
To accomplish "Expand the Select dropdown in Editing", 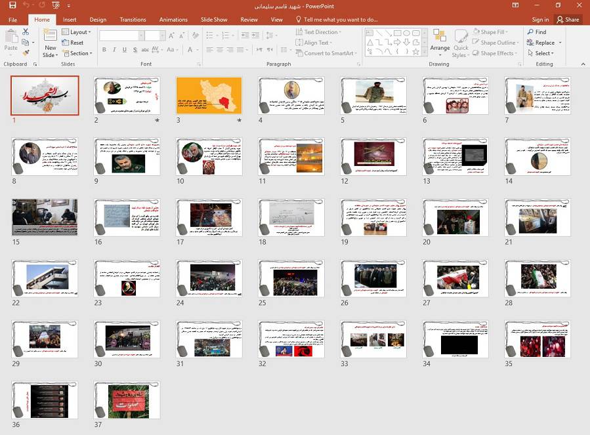I will point(543,53).
